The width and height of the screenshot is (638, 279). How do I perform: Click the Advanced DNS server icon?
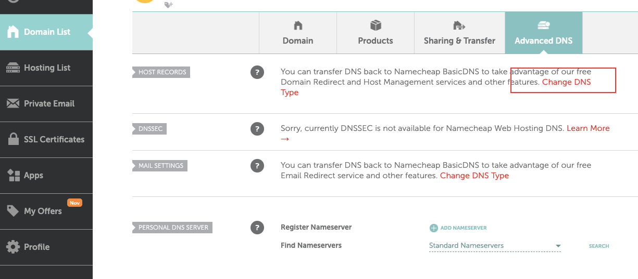click(543, 25)
